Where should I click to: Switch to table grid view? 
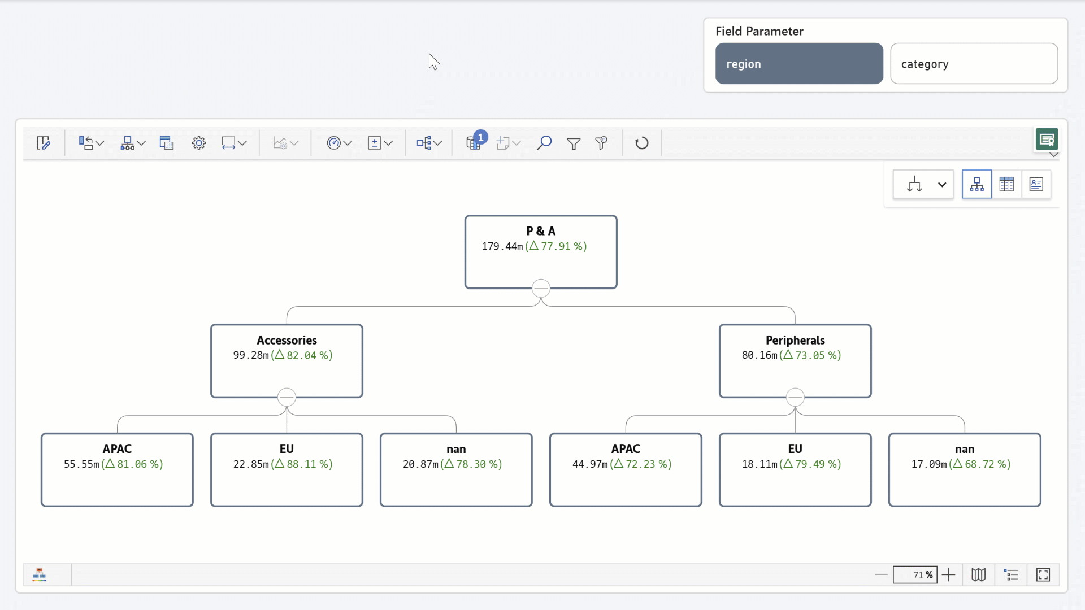(1006, 184)
